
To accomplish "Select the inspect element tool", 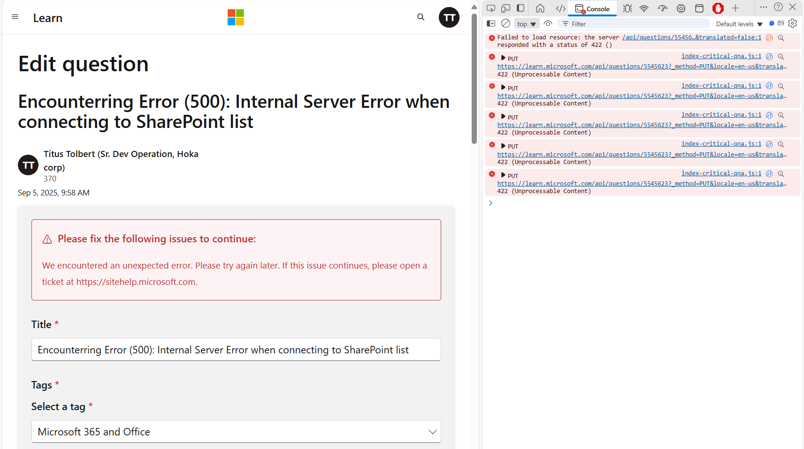I will [490, 8].
